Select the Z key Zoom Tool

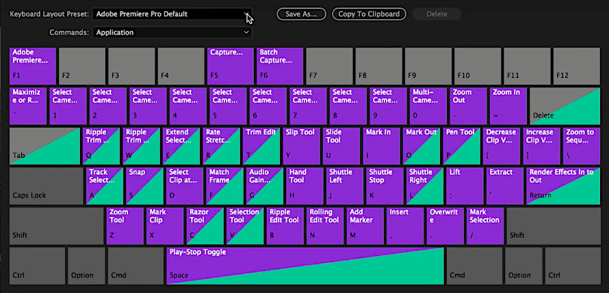pos(125,226)
